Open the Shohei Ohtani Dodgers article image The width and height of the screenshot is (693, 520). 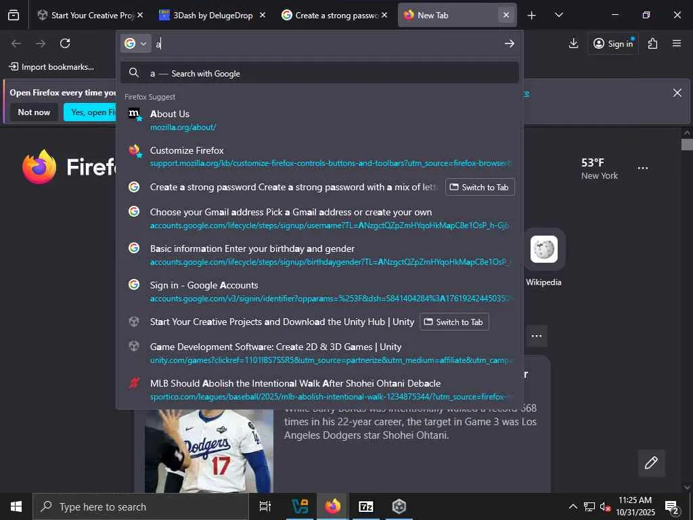pos(209,450)
